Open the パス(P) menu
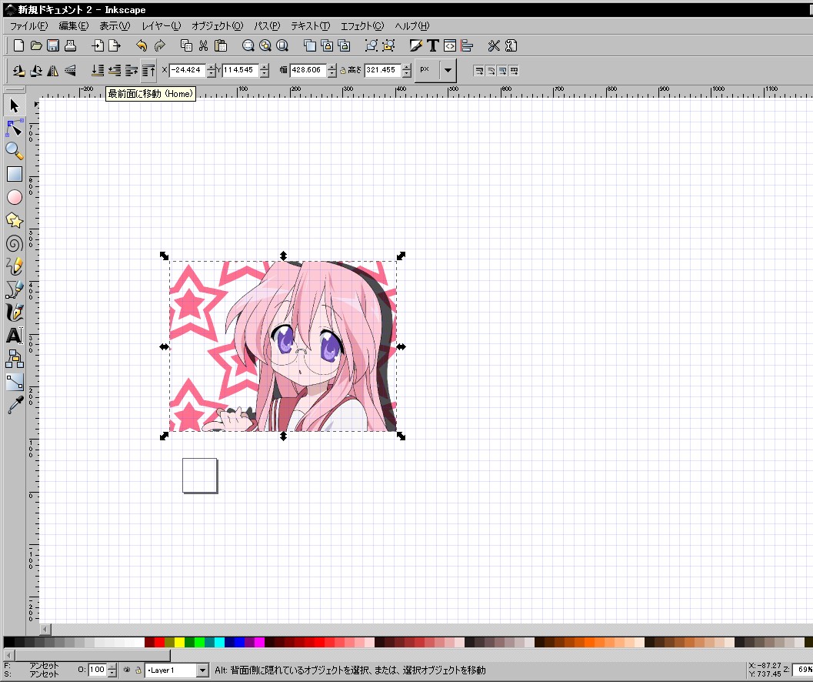 coord(267,26)
